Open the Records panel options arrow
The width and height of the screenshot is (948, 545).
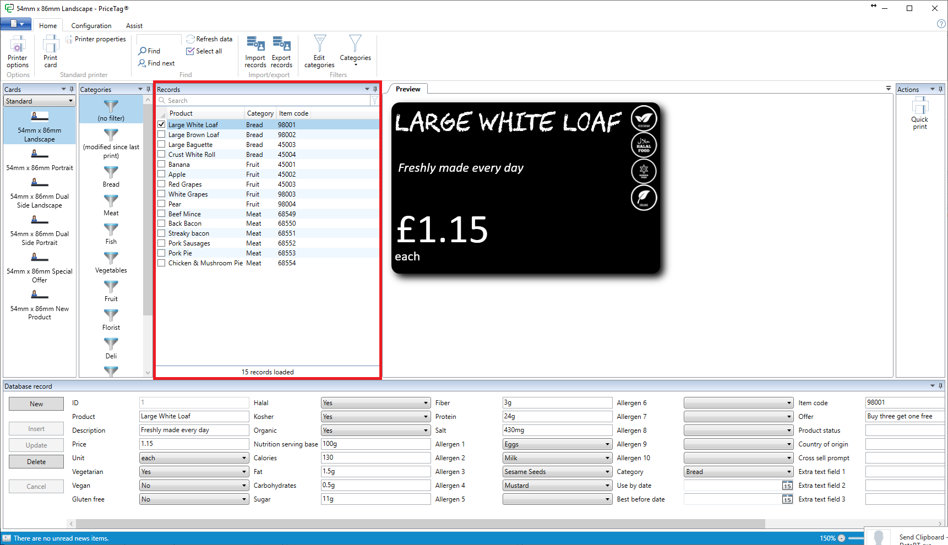367,89
